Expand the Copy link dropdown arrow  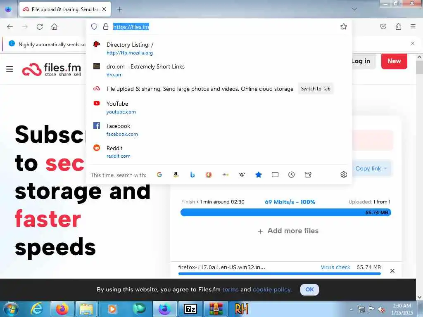coord(385,168)
